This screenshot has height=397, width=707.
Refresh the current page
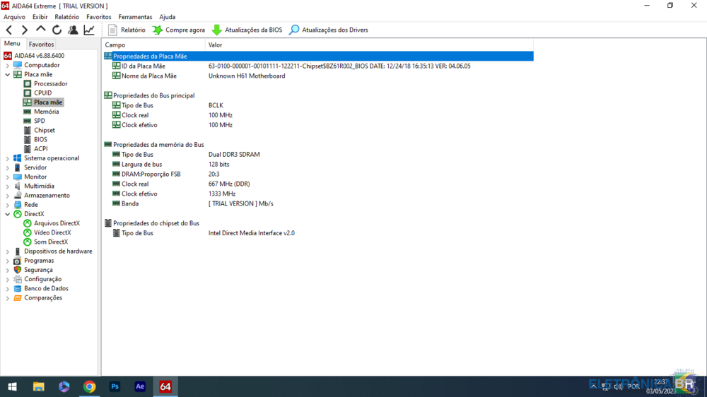pos(57,30)
